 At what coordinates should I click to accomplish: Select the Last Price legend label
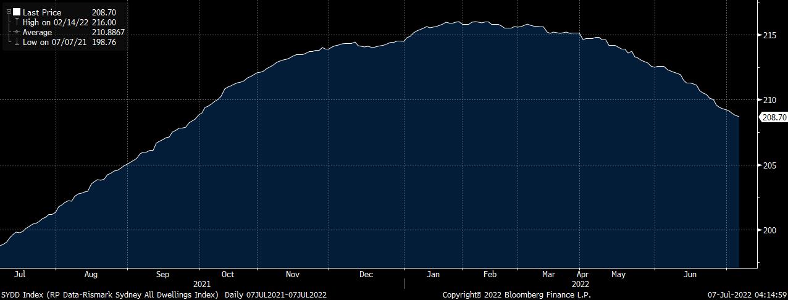[x=42, y=12]
